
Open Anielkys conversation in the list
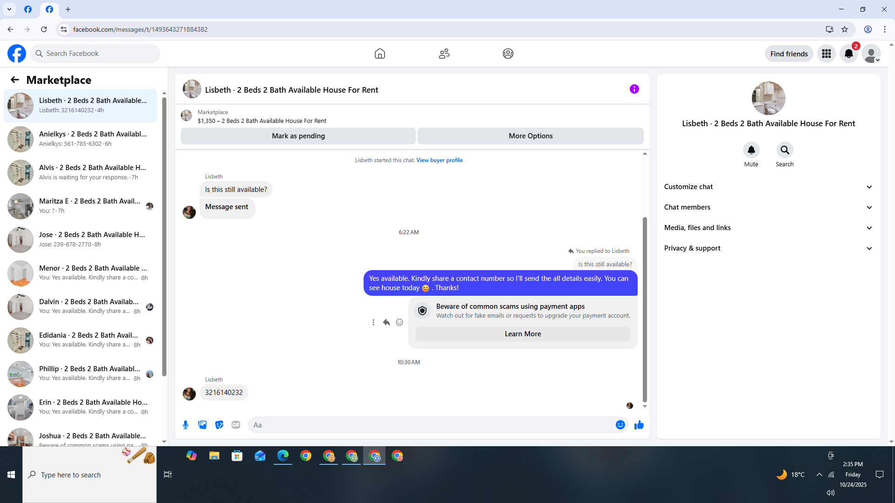pyautogui.click(x=80, y=139)
